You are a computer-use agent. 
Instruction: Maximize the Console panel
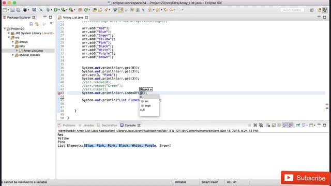click(324, 125)
